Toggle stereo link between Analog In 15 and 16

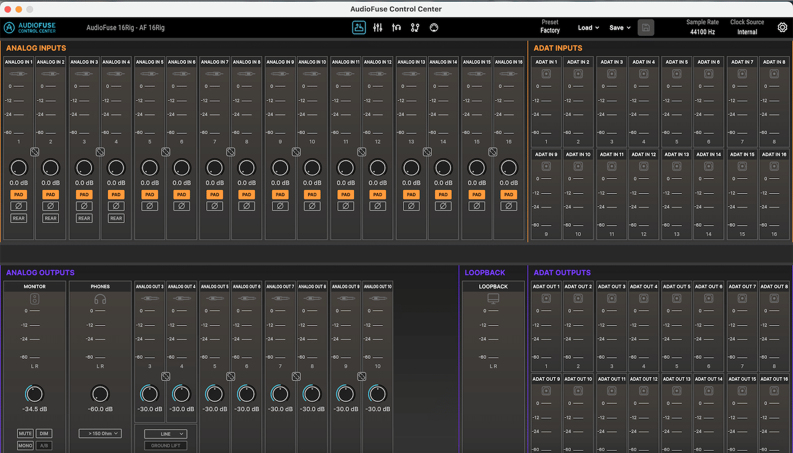493,152
